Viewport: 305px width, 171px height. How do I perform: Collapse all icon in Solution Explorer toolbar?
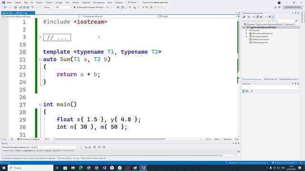[258, 17]
